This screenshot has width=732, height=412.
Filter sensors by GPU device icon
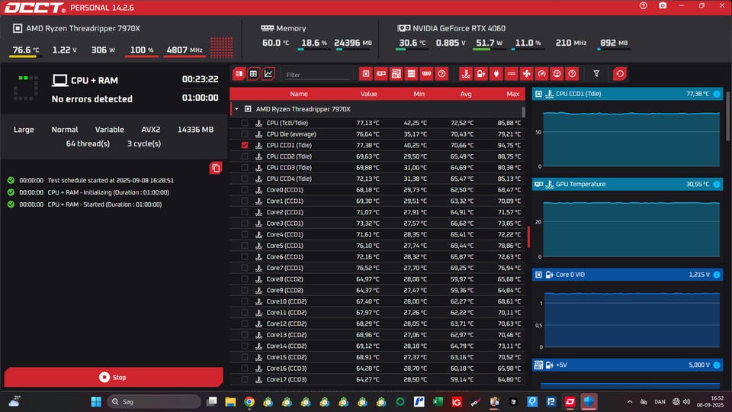point(381,74)
